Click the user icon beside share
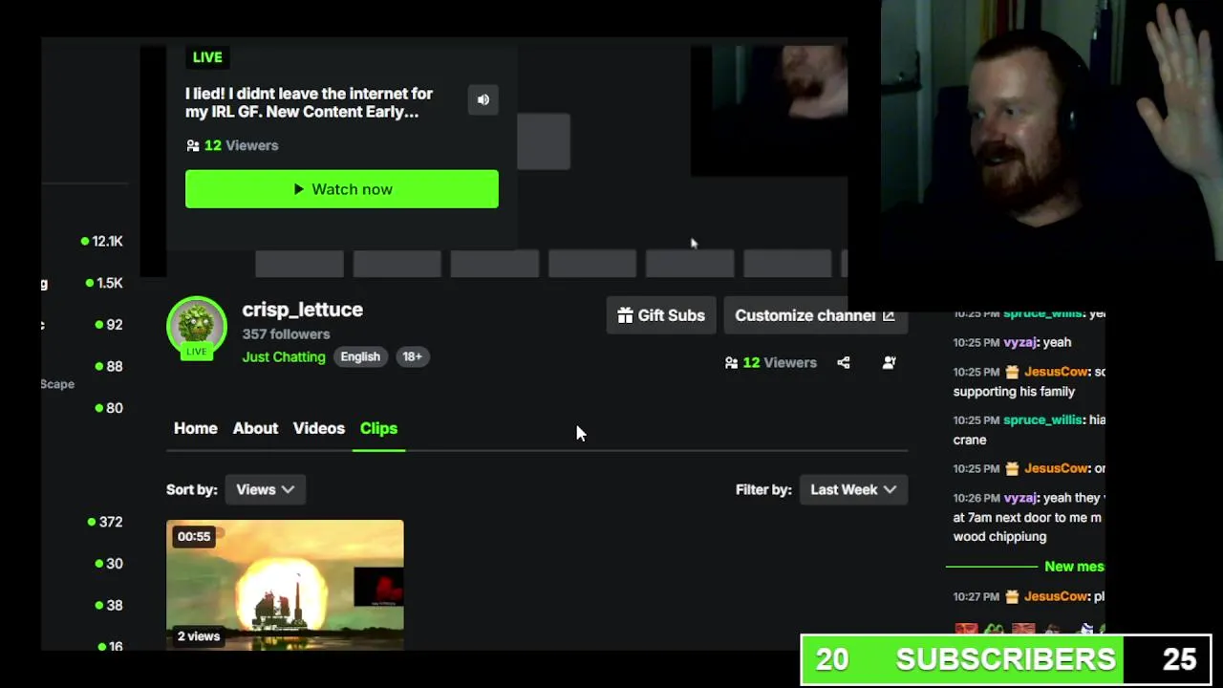The width and height of the screenshot is (1223, 688). [890, 363]
